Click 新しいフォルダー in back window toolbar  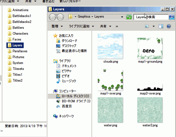(70, 1)
